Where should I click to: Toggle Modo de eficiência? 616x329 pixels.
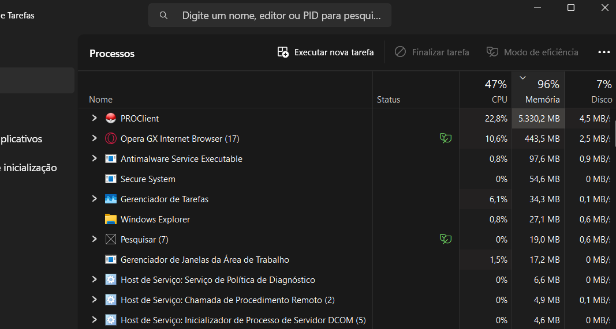pyautogui.click(x=532, y=52)
